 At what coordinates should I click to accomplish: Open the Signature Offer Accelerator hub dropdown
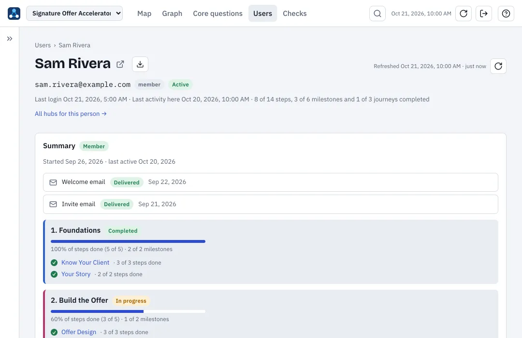(x=74, y=14)
